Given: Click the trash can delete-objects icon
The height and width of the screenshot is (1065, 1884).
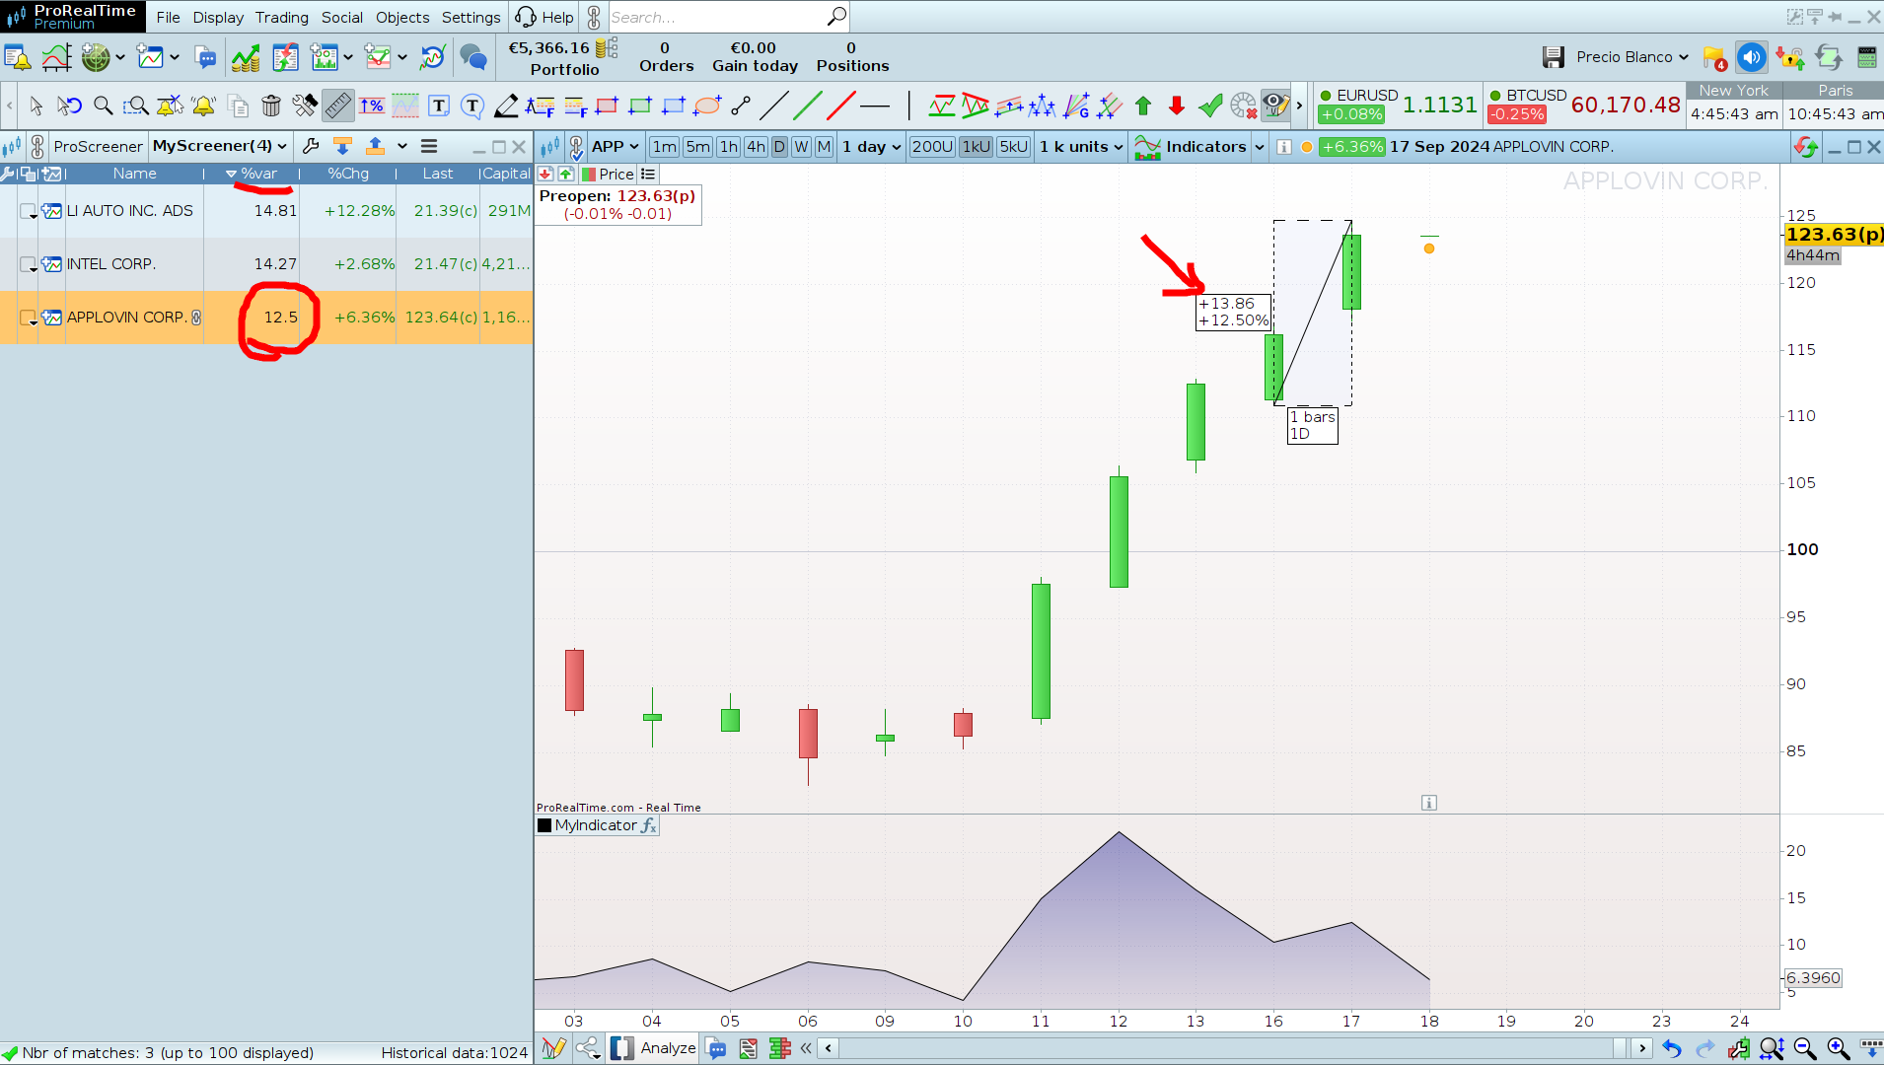Looking at the screenshot, I should [x=271, y=106].
